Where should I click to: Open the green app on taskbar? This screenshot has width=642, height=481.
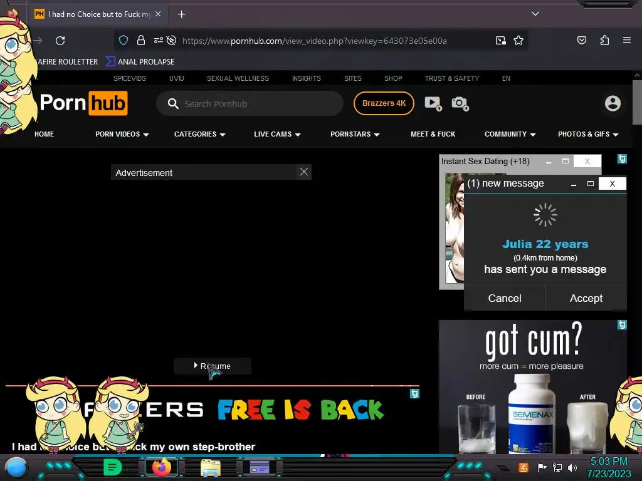point(113,467)
